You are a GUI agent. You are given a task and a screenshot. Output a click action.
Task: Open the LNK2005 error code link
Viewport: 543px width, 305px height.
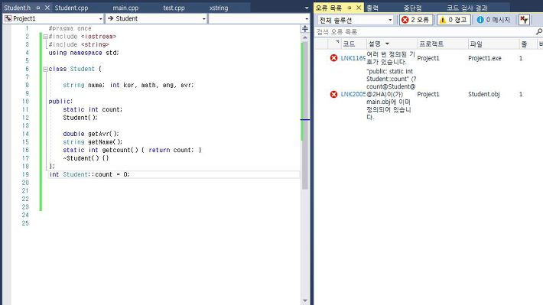click(353, 94)
